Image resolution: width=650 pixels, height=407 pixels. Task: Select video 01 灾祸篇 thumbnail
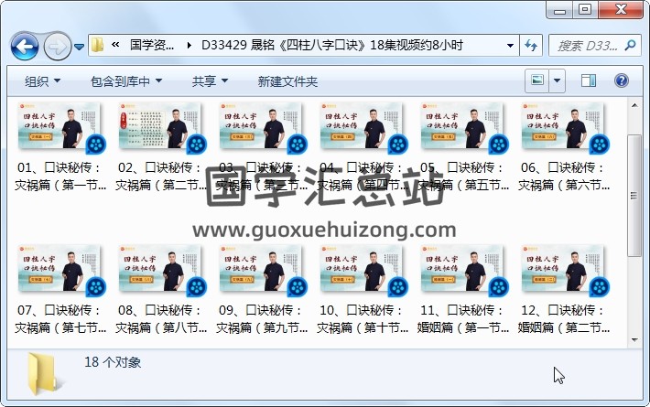point(55,127)
